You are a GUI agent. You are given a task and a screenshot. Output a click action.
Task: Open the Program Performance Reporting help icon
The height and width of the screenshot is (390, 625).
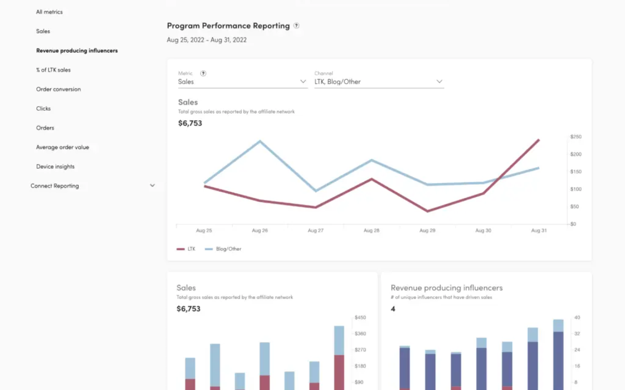(297, 26)
